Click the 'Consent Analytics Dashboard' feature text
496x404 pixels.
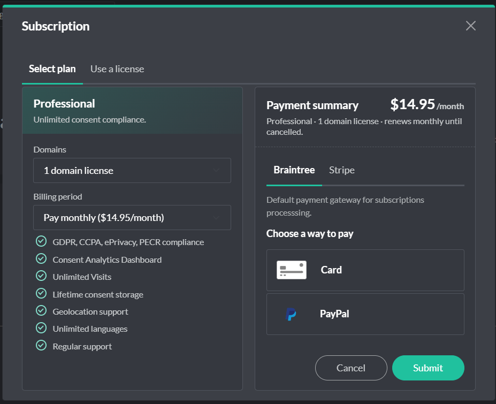tap(107, 260)
